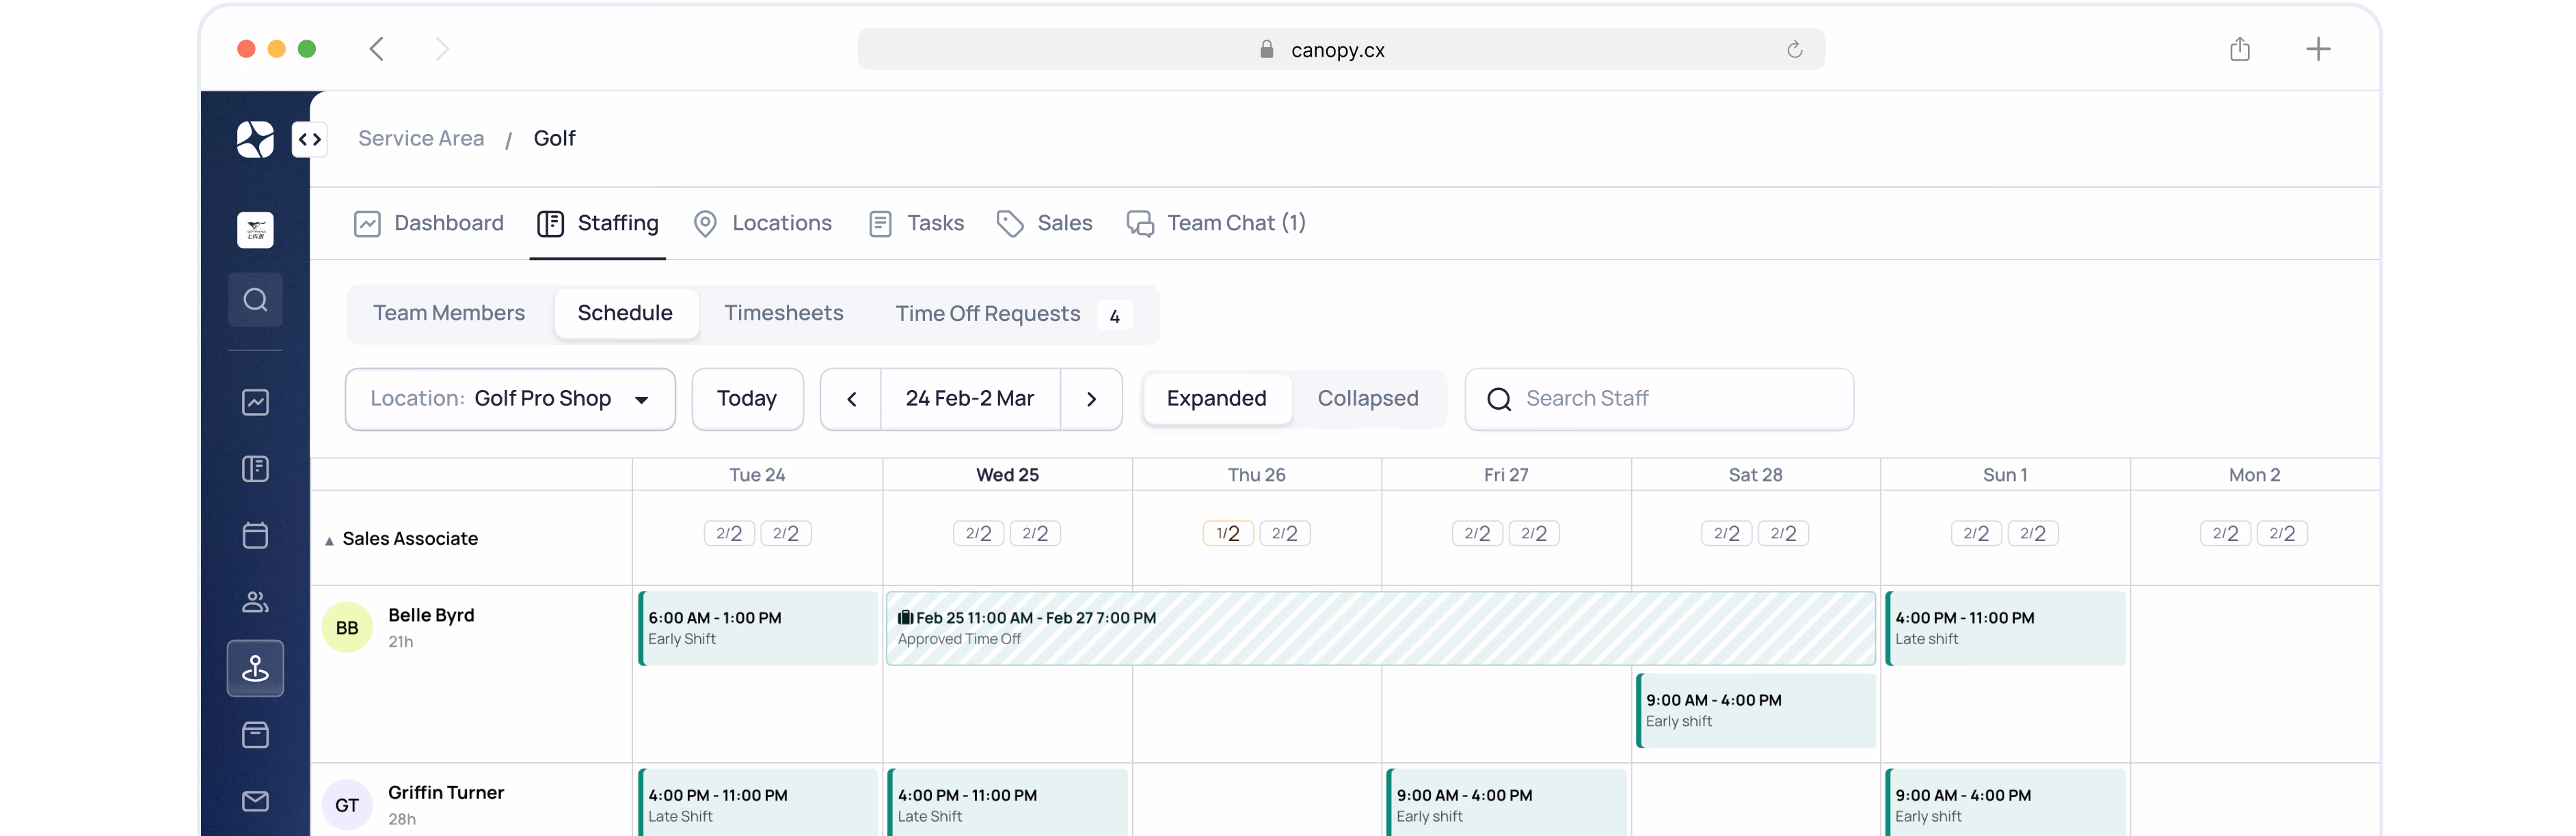Focus the Search Staff input field
2576x836 pixels.
click(1659, 400)
